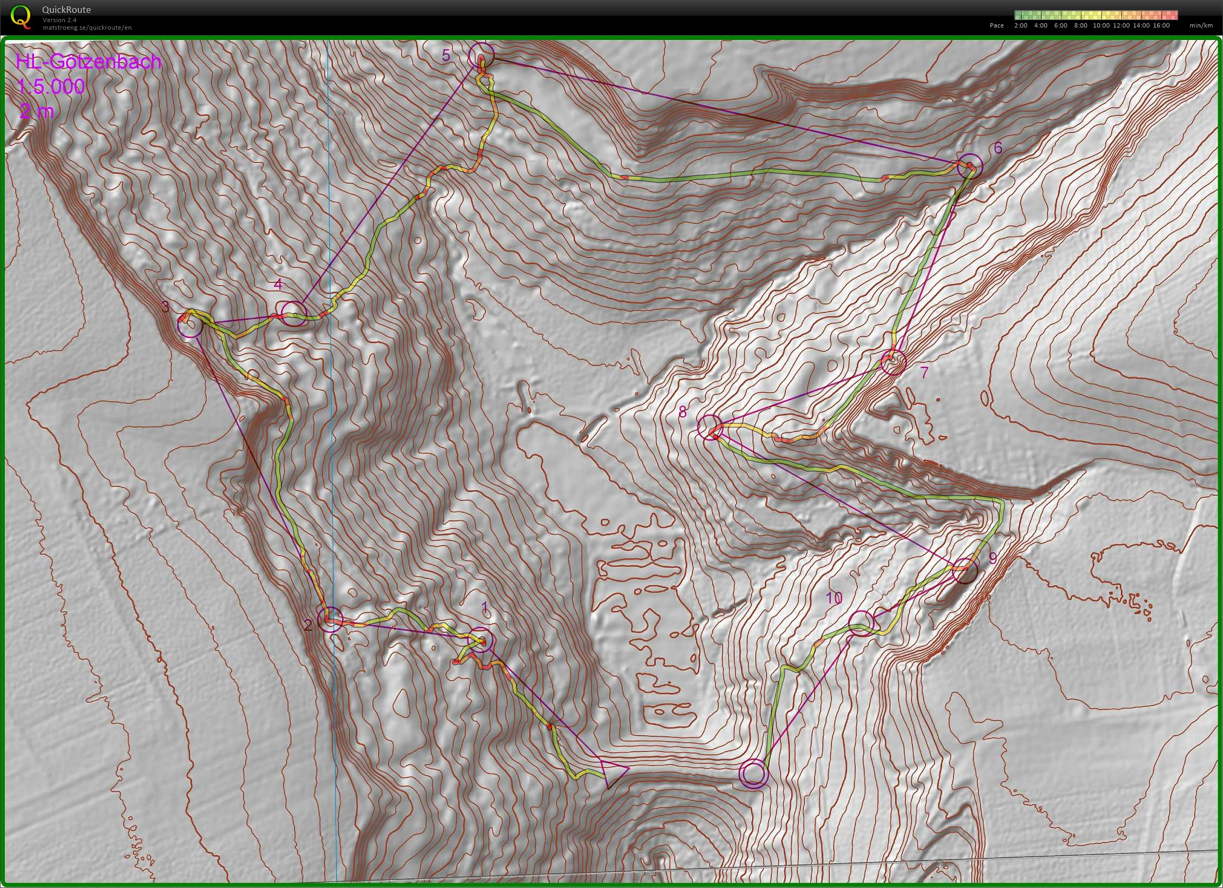This screenshot has height=888, width=1223.
Task: Click the pace color gradient legend bar
Action: point(1096,15)
